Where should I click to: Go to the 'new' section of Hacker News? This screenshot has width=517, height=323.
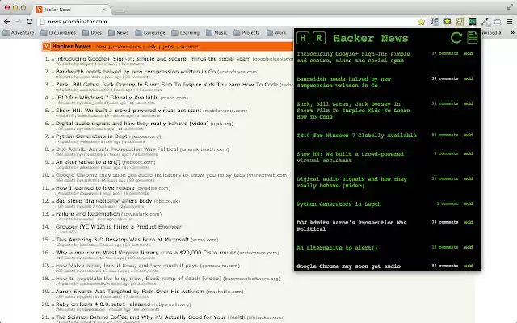pyautogui.click(x=101, y=47)
